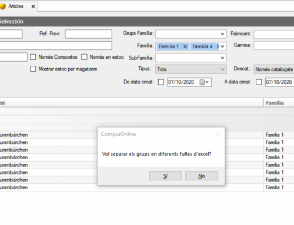The height and width of the screenshot is (225, 294).
Task: Click the A data creat date field
Action: point(280,82)
